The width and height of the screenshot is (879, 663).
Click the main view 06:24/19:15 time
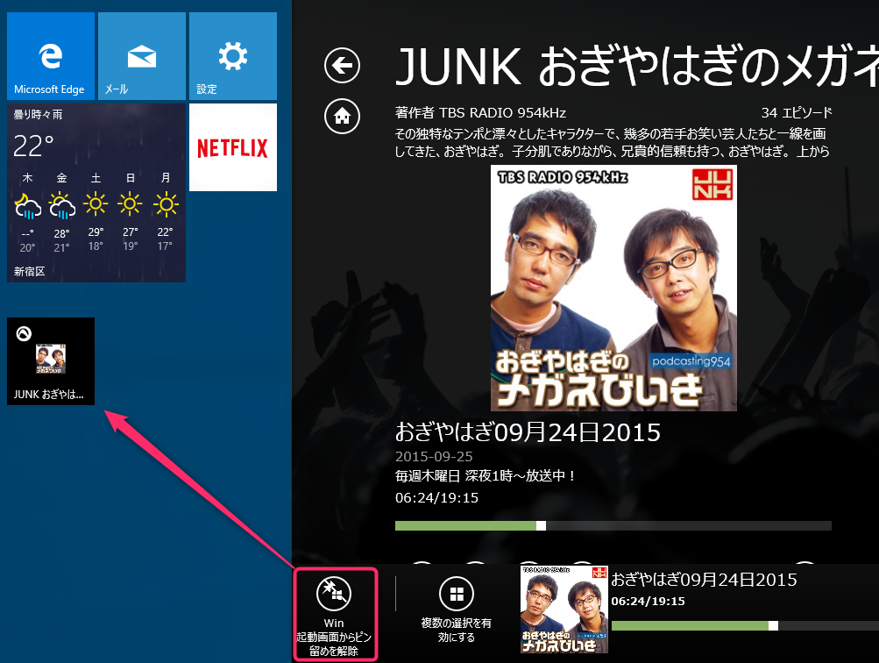pos(436,498)
